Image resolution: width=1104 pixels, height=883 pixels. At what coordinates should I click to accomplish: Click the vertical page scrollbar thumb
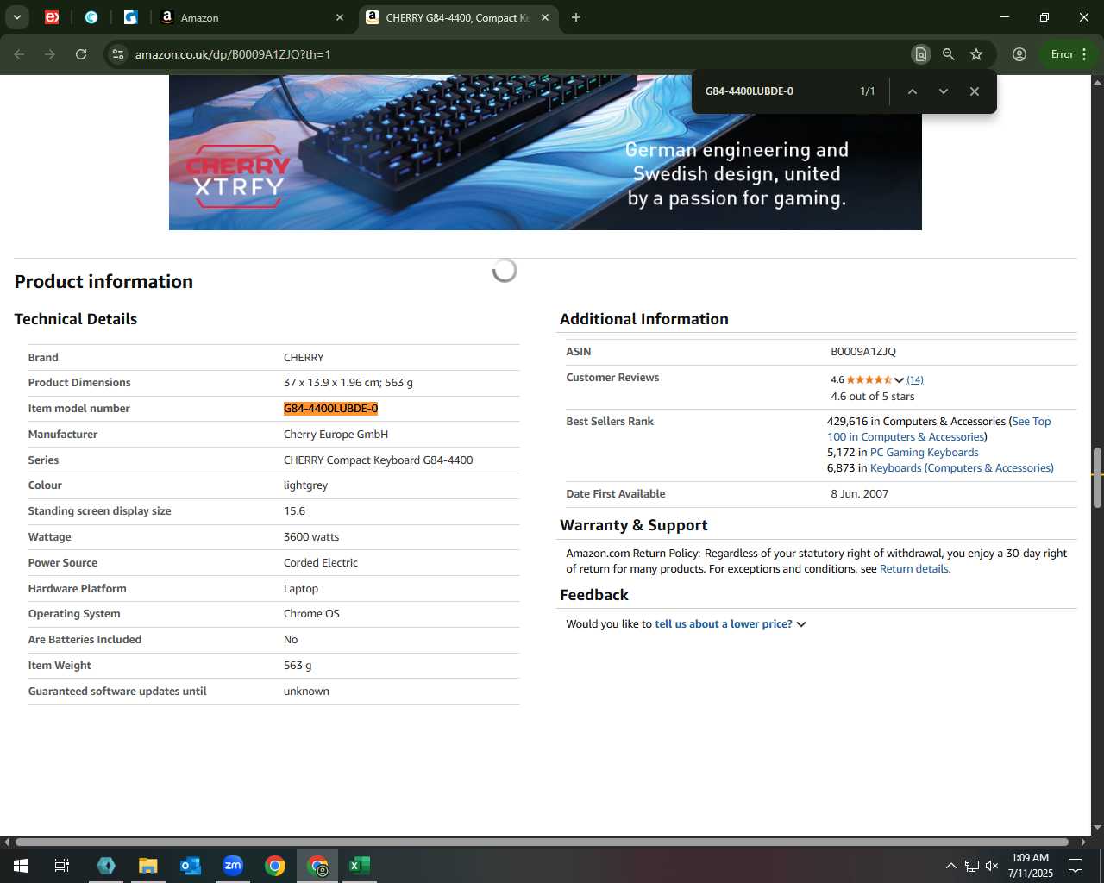click(x=1097, y=478)
